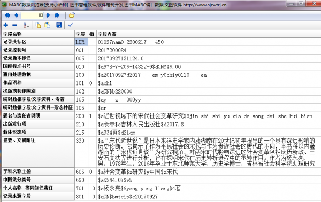The height and width of the screenshot is (202, 321).
Task: Click the content $ar
Action: click(x=102, y=108)
